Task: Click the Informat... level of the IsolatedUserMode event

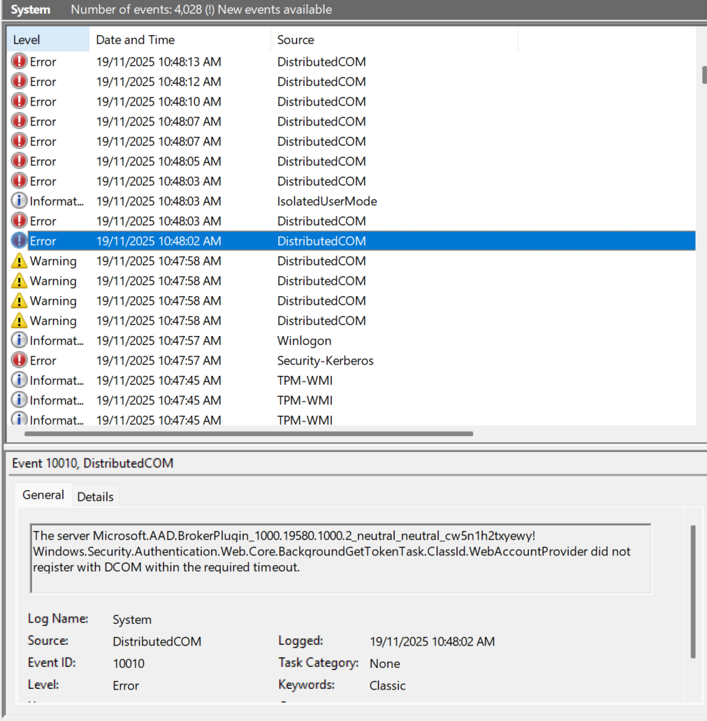Action: (x=57, y=201)
